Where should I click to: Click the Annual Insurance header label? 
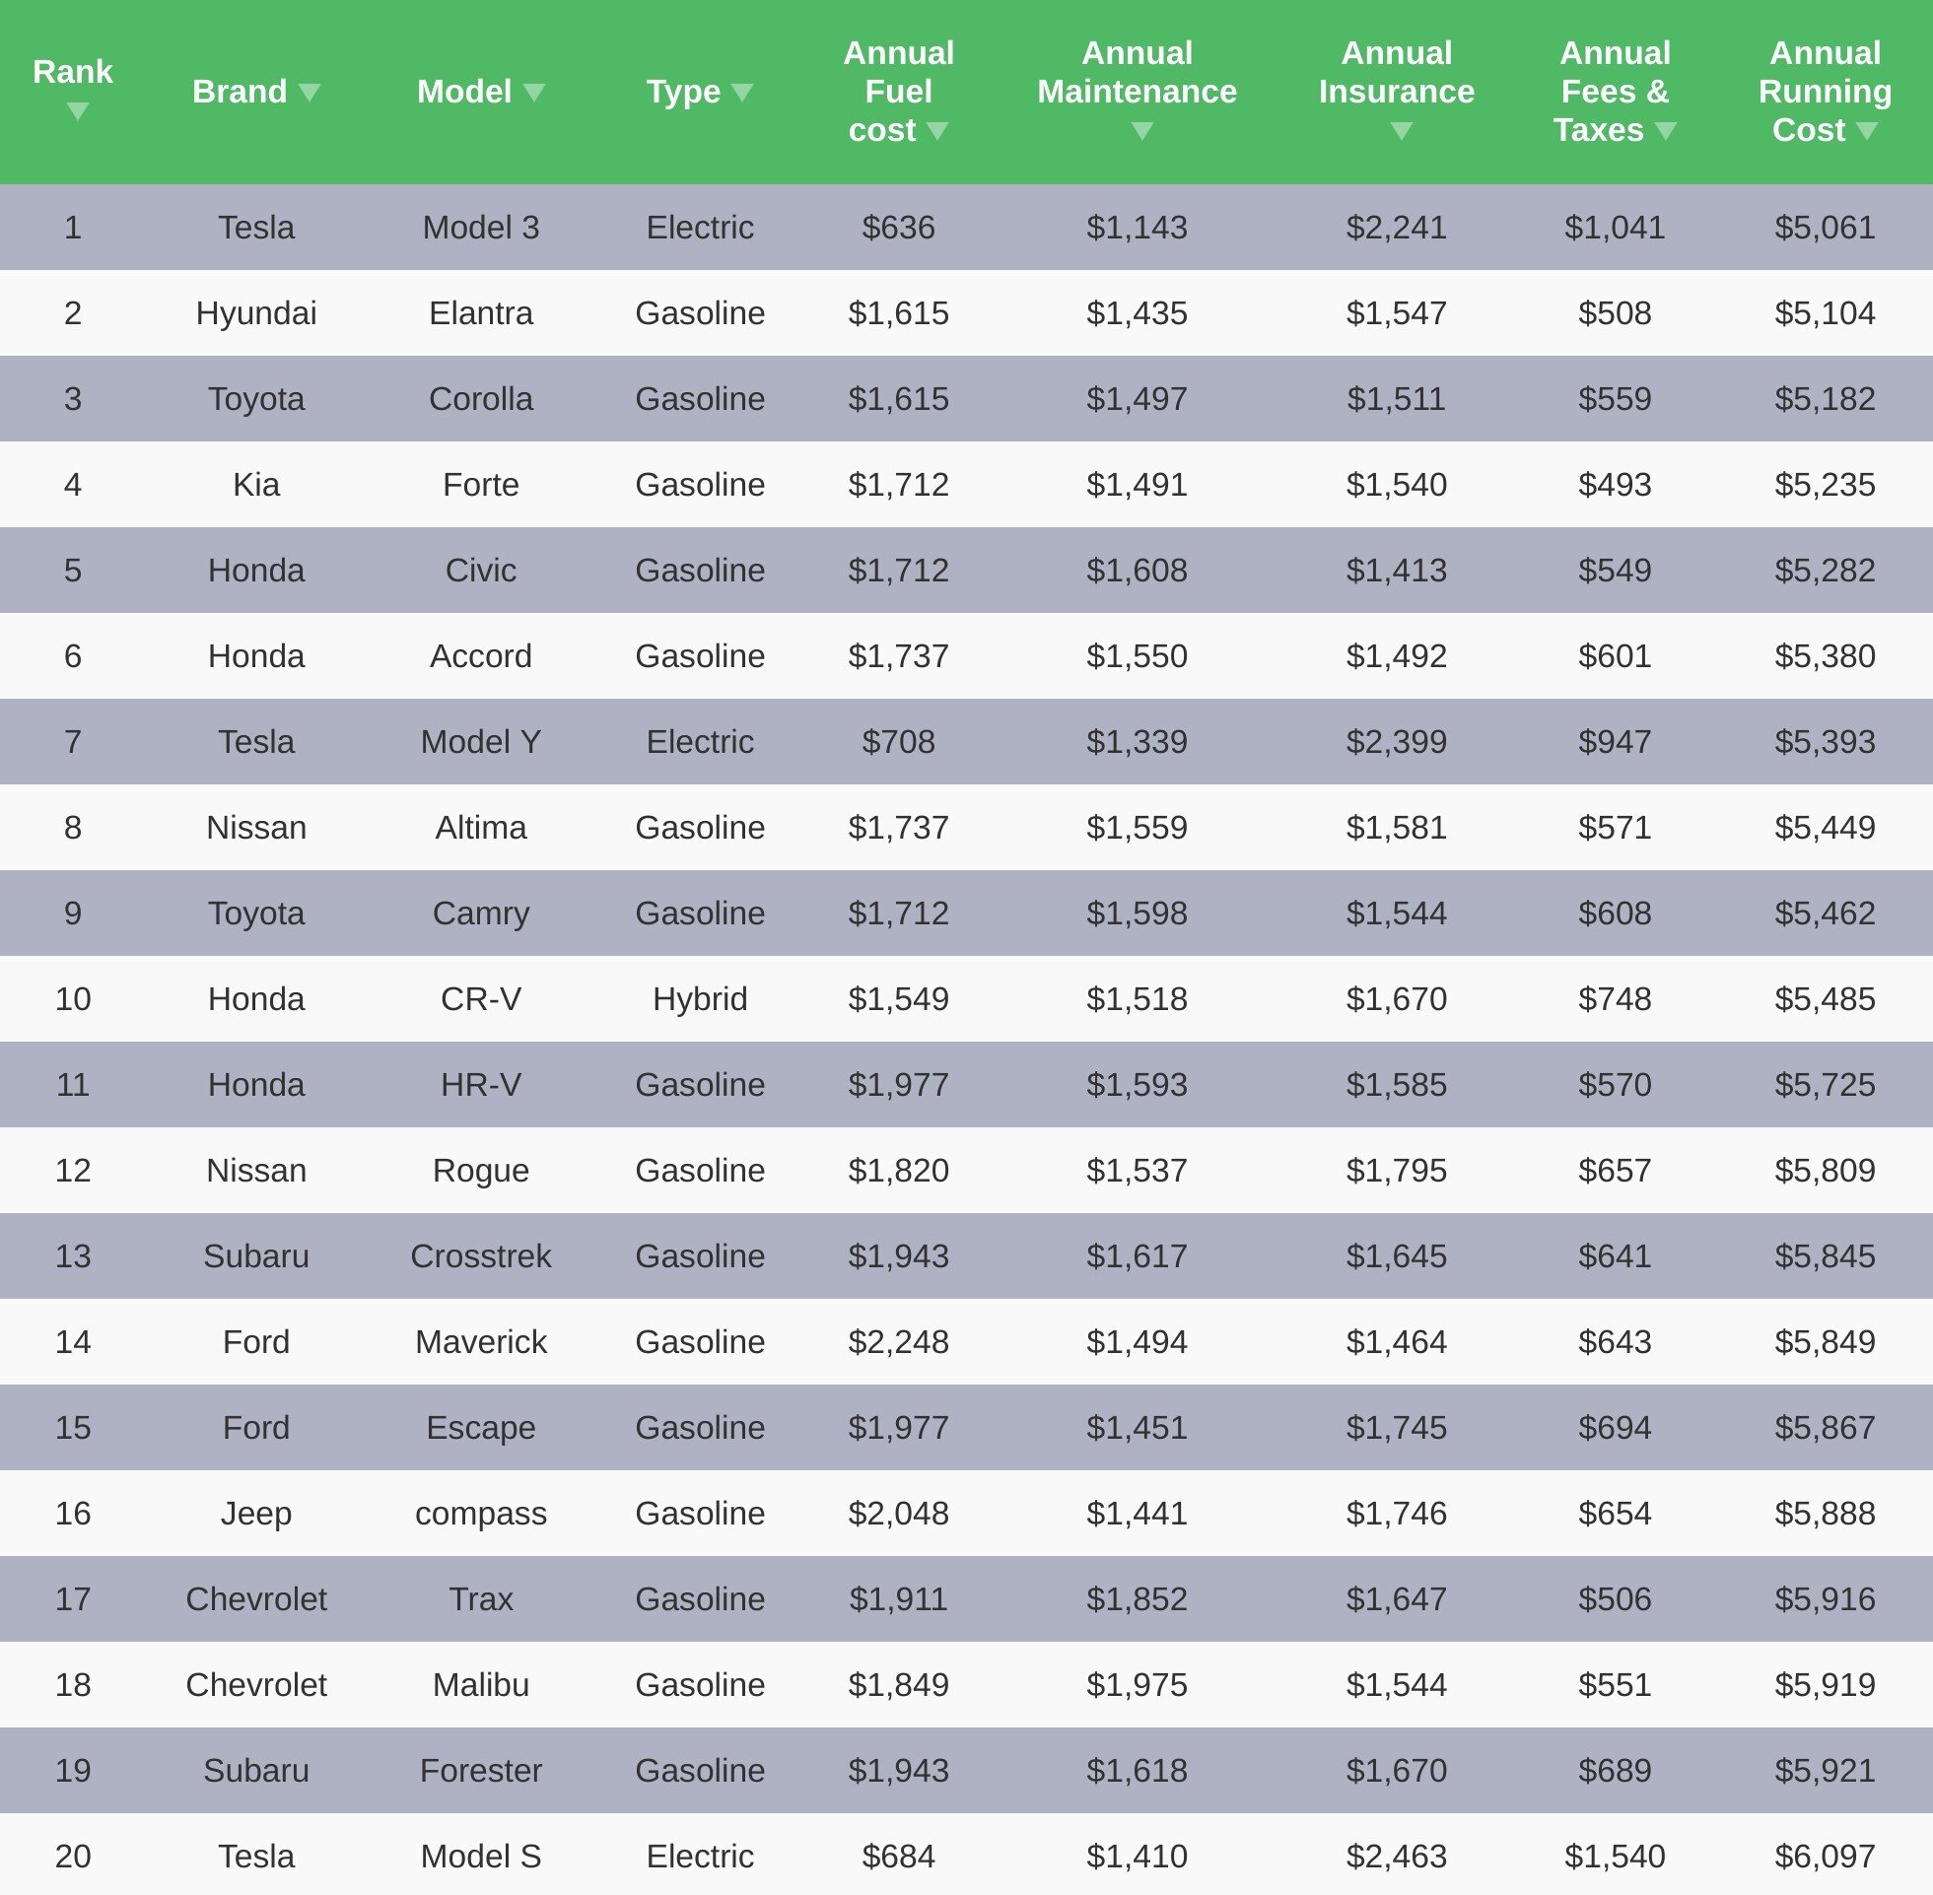[1397, 72]
